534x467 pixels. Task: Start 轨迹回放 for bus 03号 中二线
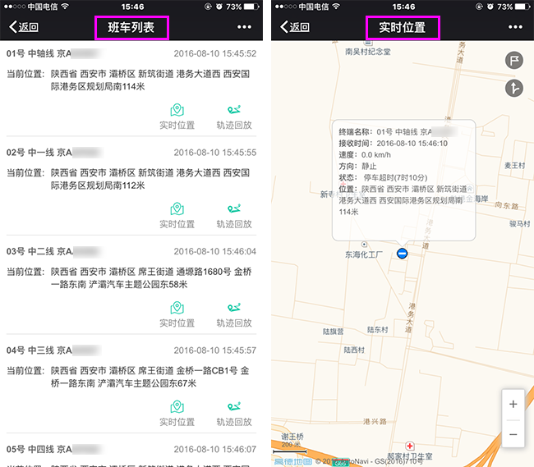pyautogui.click(x=234, y=314)
